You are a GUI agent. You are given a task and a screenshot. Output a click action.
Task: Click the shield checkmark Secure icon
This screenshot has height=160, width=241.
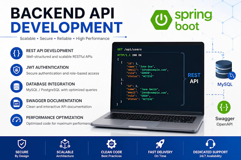(x=22, y=144)
